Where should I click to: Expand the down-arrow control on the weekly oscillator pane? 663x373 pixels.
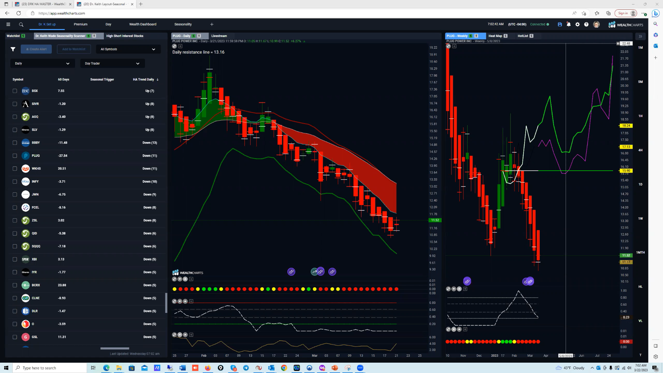tap(454, 289)
